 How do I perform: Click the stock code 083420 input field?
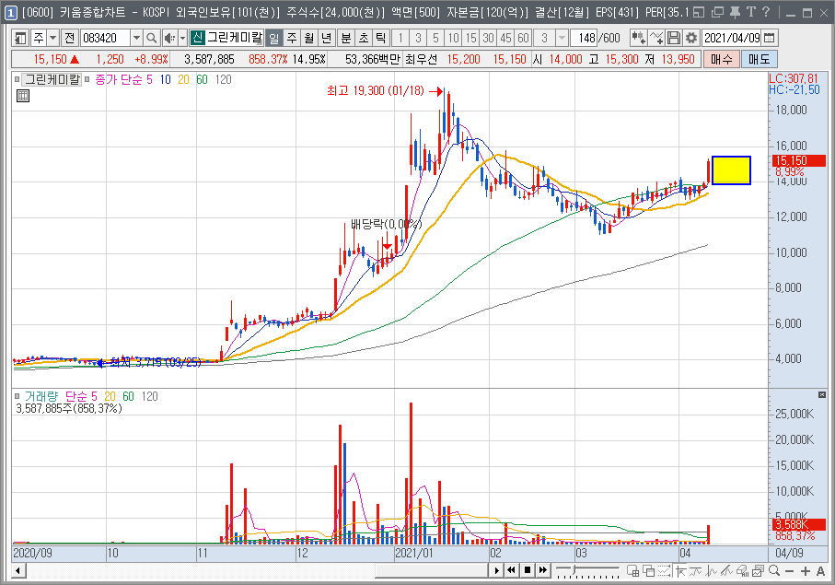coord(106,38)
